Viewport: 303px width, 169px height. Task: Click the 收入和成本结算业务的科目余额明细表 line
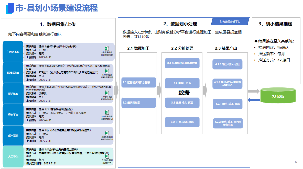coord(59,130)
